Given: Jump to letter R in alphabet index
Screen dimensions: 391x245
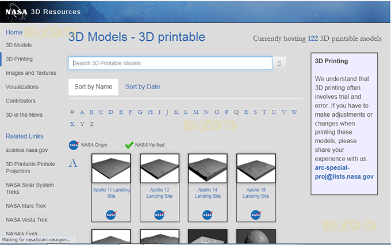Looking at the screenshot, I should pyautogui.click(x=246, y=112).
